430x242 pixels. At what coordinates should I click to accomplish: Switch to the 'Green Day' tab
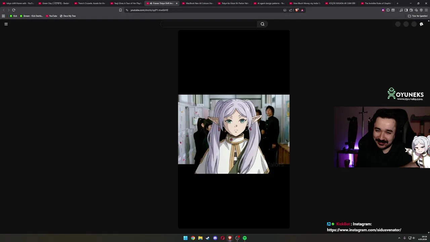point(54,3)
